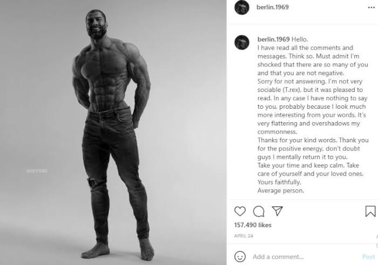Viewport: 378px width, 265px height.
Task: Click the 'Average person.' signature line
Action: click(281, 190)
